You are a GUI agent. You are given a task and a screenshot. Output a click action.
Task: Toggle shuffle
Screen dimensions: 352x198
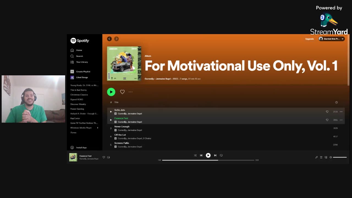(x=195, y=155)
